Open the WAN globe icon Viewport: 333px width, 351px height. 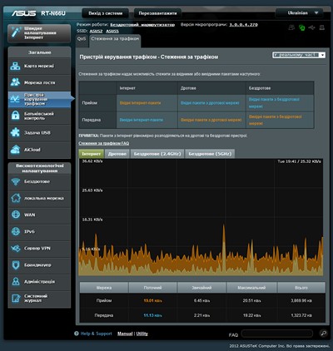pos(16,215)
